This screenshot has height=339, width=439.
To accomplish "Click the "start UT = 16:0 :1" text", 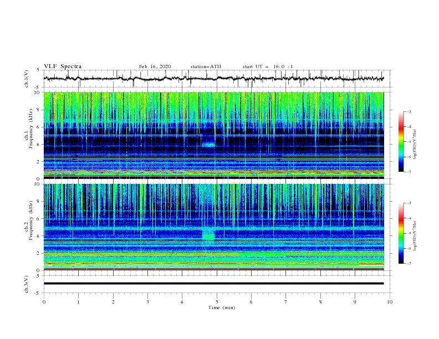I will click(x=267, y=66).
